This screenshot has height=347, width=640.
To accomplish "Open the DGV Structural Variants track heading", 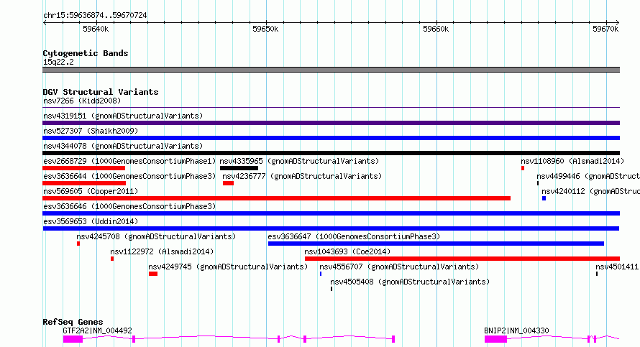I will (x=101, y=92).
